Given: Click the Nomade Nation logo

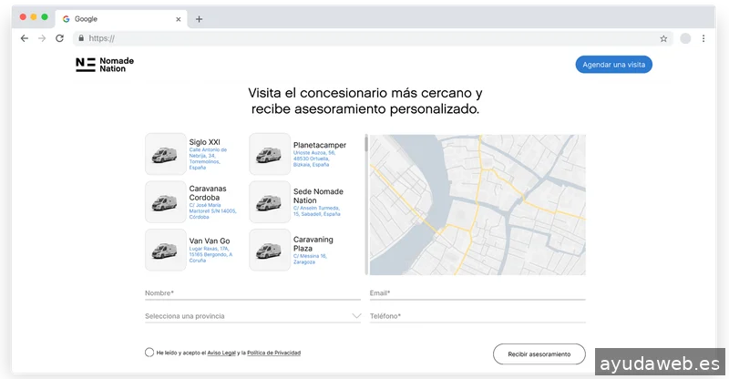Looking at the screenshot, I should (x=105, y=65).
